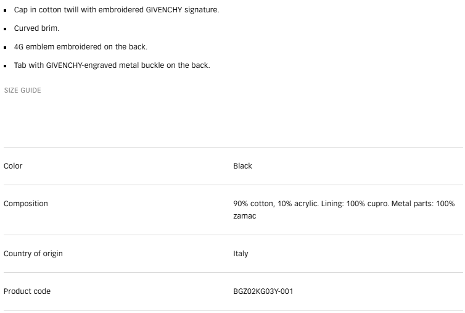
Task: Click the Color row label
Action: (13, 165)
